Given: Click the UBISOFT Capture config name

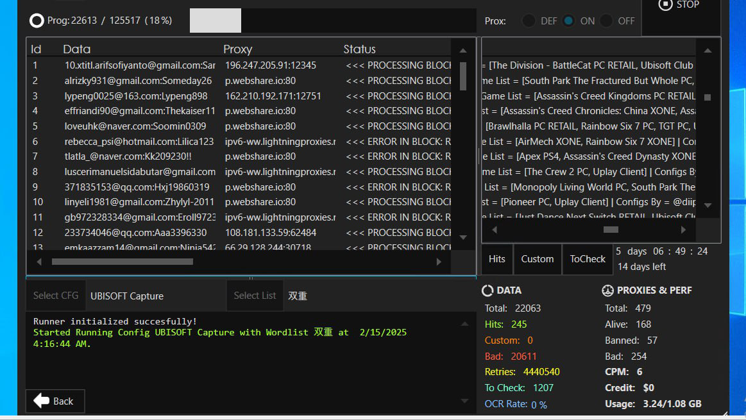Looking at the screenshot, I should (127, 296).
